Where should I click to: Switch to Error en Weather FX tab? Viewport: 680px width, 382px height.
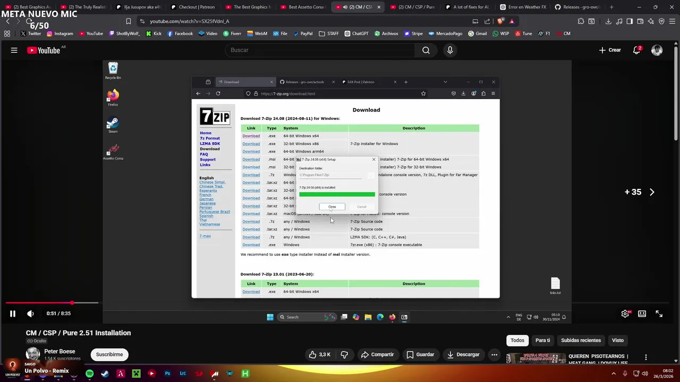point(523,7)
